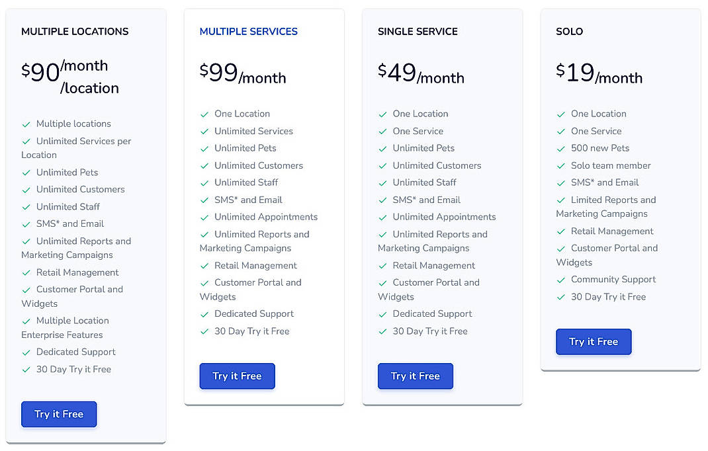
Task: Select the checkmark next to Unlimited Staff in Multiple Services
Action: [x=204, y=183]
